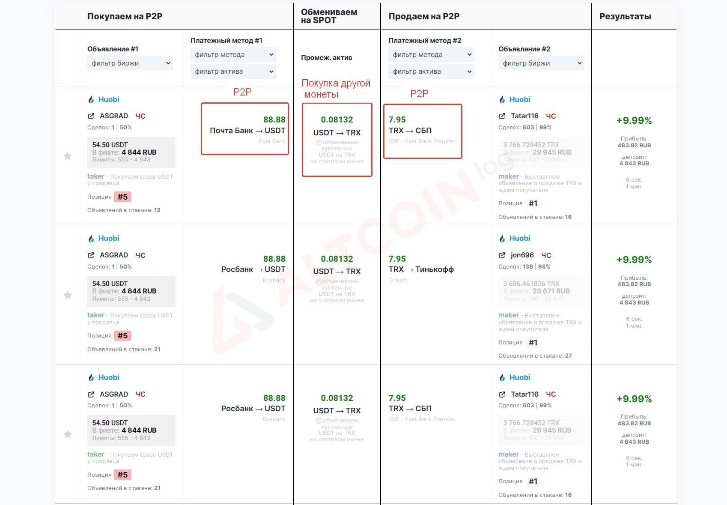Open asset filter under Платежный метод #2
This screenshot has height=505, width=727.
(431, 71)
